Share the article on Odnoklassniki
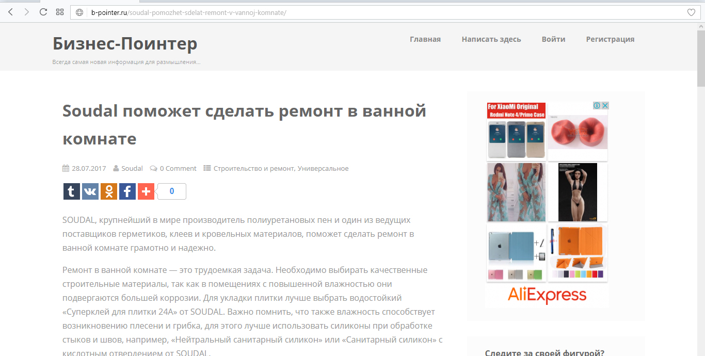 [x=109, y=191]
